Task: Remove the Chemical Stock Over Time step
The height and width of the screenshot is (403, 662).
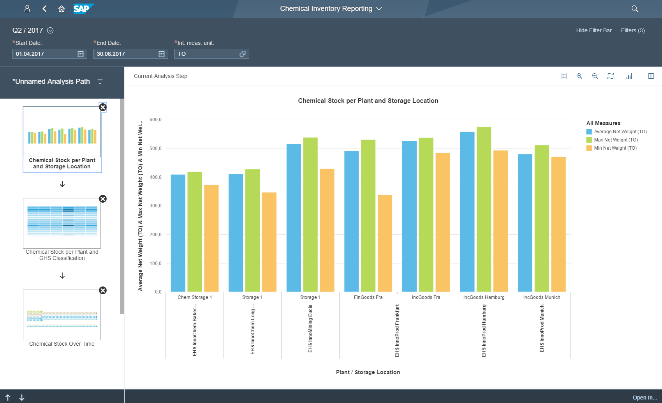Action: point(102,290)
